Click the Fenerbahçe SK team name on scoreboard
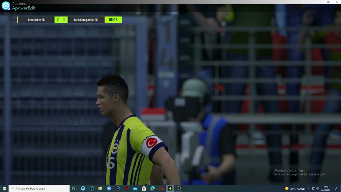The height and width of the screenshot is (192, 341). 36,20
